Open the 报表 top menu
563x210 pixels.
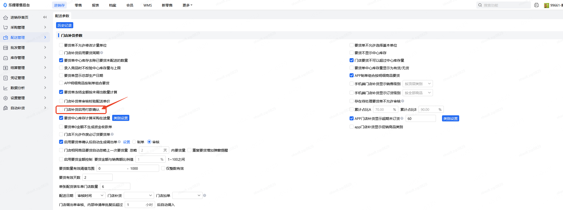(95, 5)
